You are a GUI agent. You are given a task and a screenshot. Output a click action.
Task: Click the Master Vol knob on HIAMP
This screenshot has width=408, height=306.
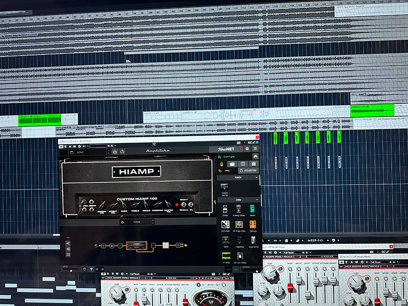(168, 205)
